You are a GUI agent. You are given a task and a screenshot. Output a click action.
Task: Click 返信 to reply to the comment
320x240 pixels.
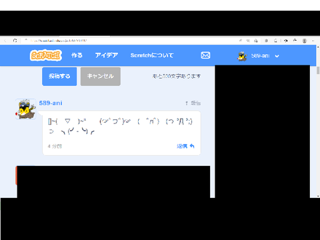185,146
